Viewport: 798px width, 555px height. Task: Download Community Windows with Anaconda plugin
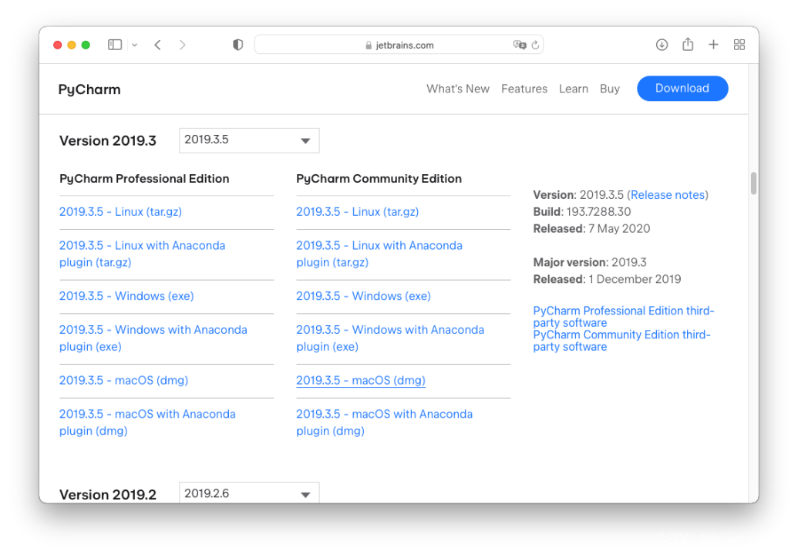tap(390, 338)
